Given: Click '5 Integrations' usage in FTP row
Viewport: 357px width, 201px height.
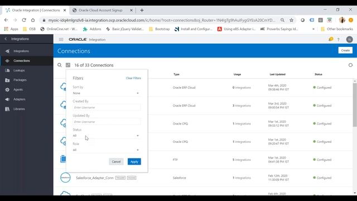Looking at the screenshot, I should click(x=242, y=160).
